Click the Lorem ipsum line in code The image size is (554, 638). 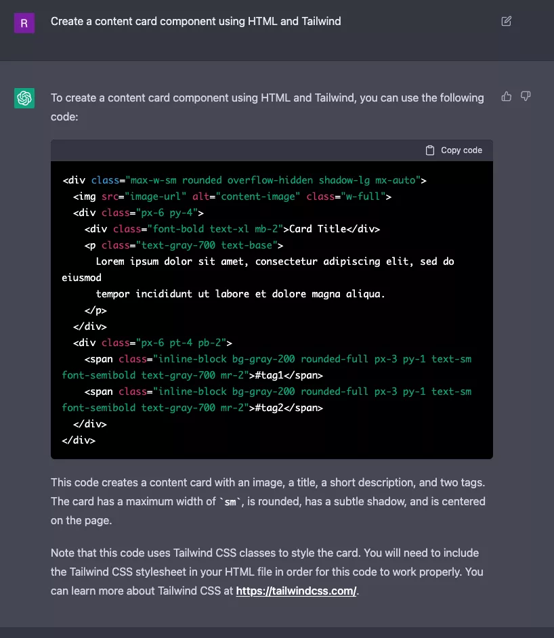[x=274, y=261]
